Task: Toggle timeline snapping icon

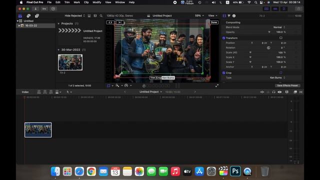Action: (279, 92)
